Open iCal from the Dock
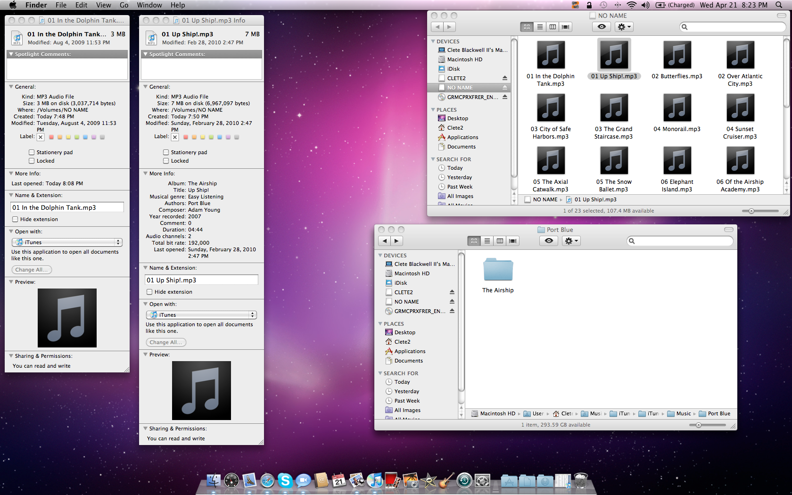The height and width of the screenshot is (495, 792). coord(339,480)
